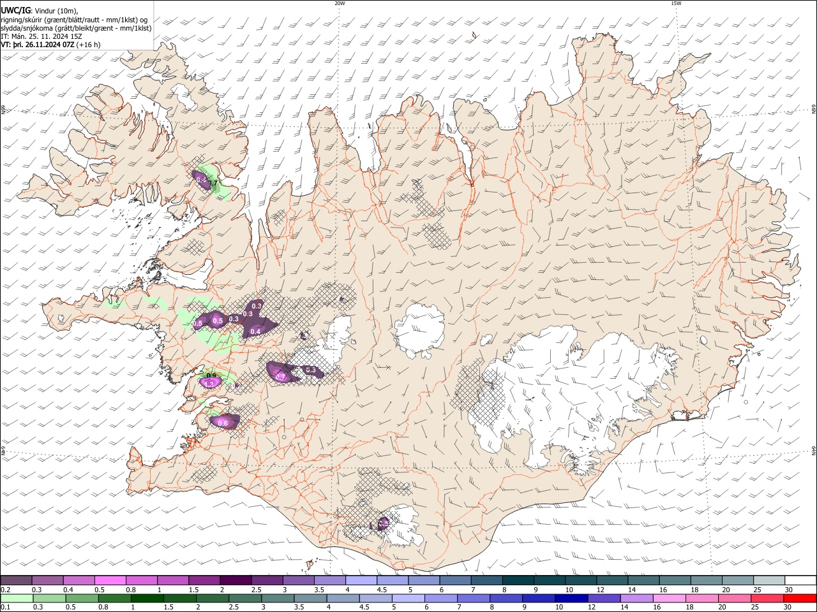Click the "8" label in the lower legend

coord(493,608)
